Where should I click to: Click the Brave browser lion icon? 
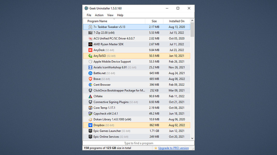point(90,79)
